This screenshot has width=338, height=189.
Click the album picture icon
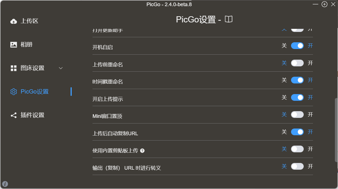[x=13, y=45]
